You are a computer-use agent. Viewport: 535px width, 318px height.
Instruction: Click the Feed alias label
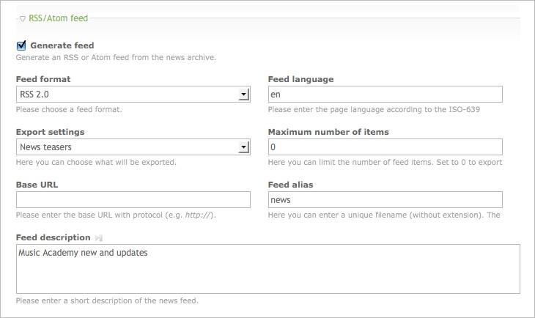coord(291,185)
